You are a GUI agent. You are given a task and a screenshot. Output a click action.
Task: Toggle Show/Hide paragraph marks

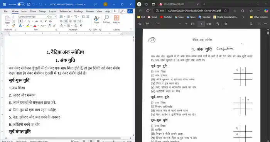(x=81, y=25)
